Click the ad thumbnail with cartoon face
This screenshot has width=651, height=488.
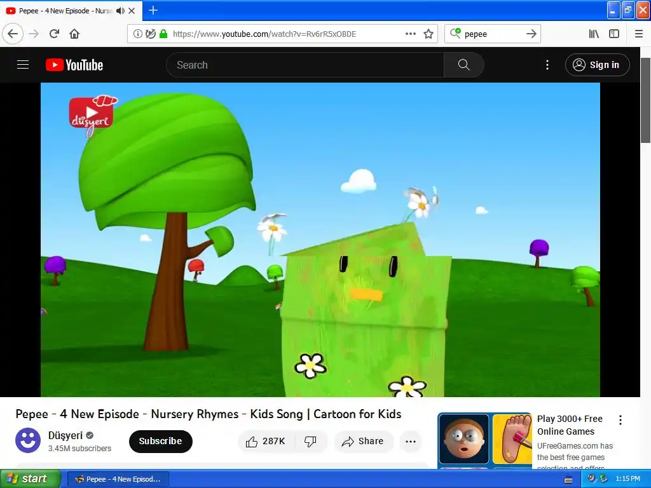pyautogui.click(x=464, y=438)
